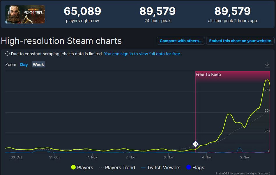Click the Free To Keep annotation label

point(208,74)
